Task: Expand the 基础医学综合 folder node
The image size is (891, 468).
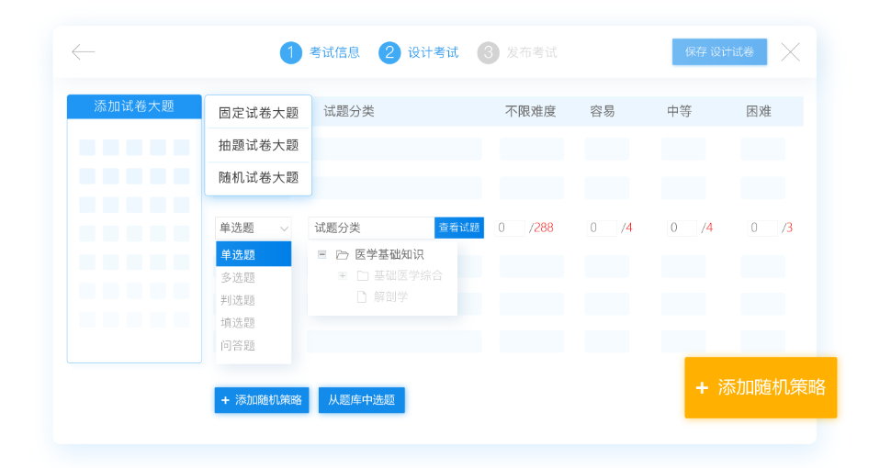Action: tap(342, 275)
